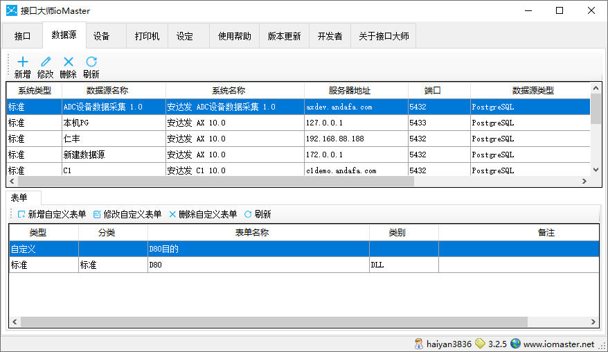Click the 修改 pencil icon
608x352 pixels.
coord(46,62)
